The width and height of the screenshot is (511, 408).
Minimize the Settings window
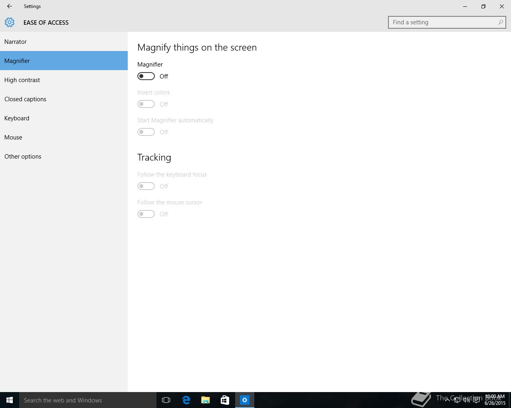click(465, 6)
